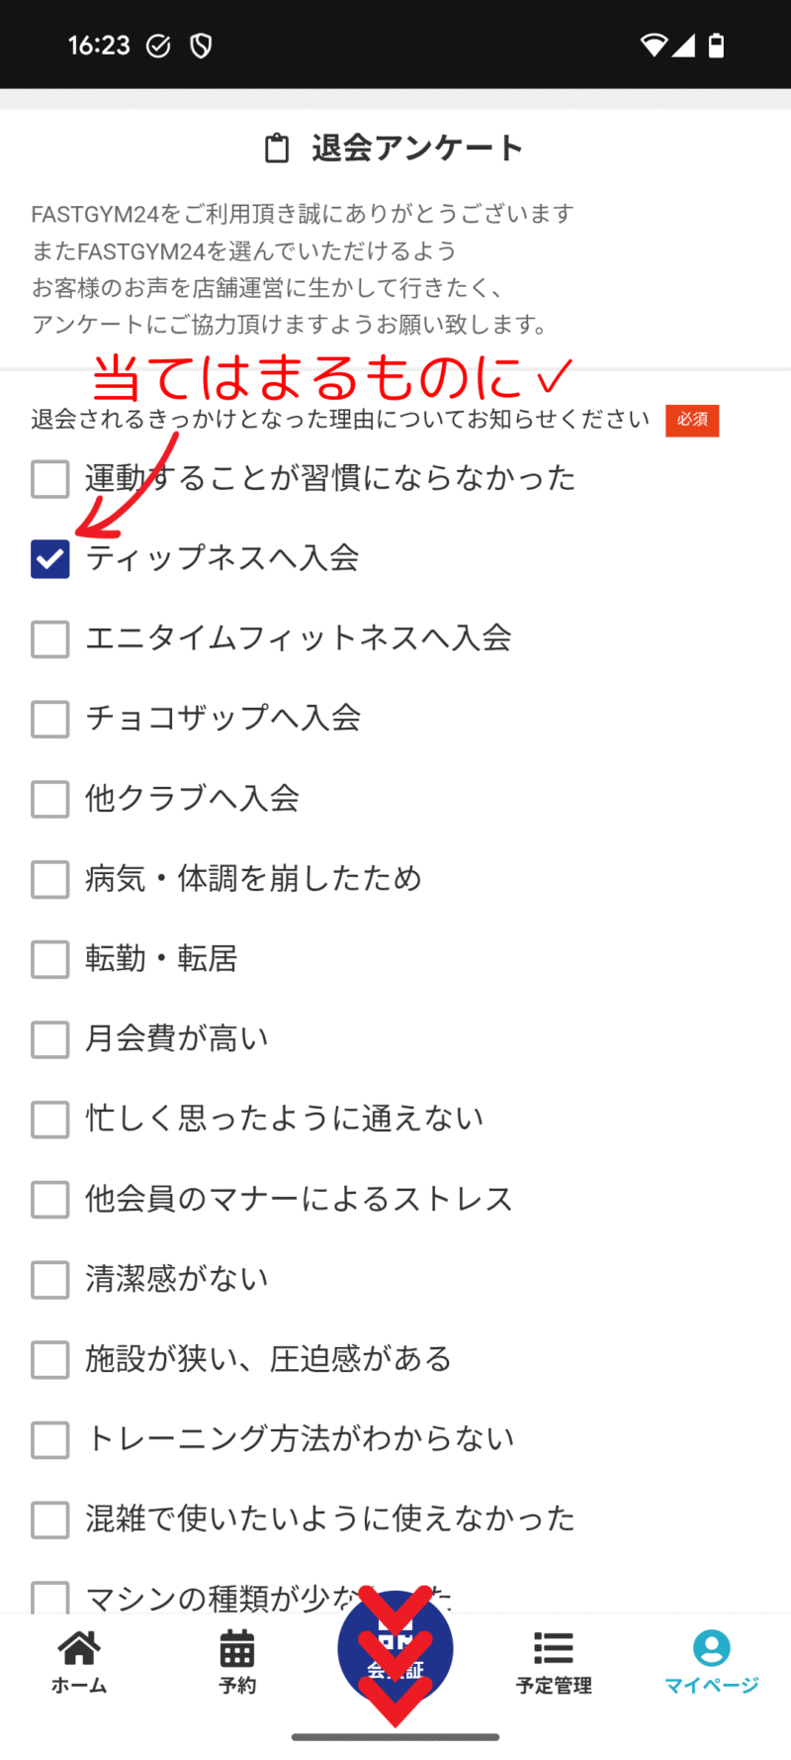Check 他会員のマナーによるストレス option
Image resolution: width=791 pixels, height=1760 pixels.
tap(50, 1199)
